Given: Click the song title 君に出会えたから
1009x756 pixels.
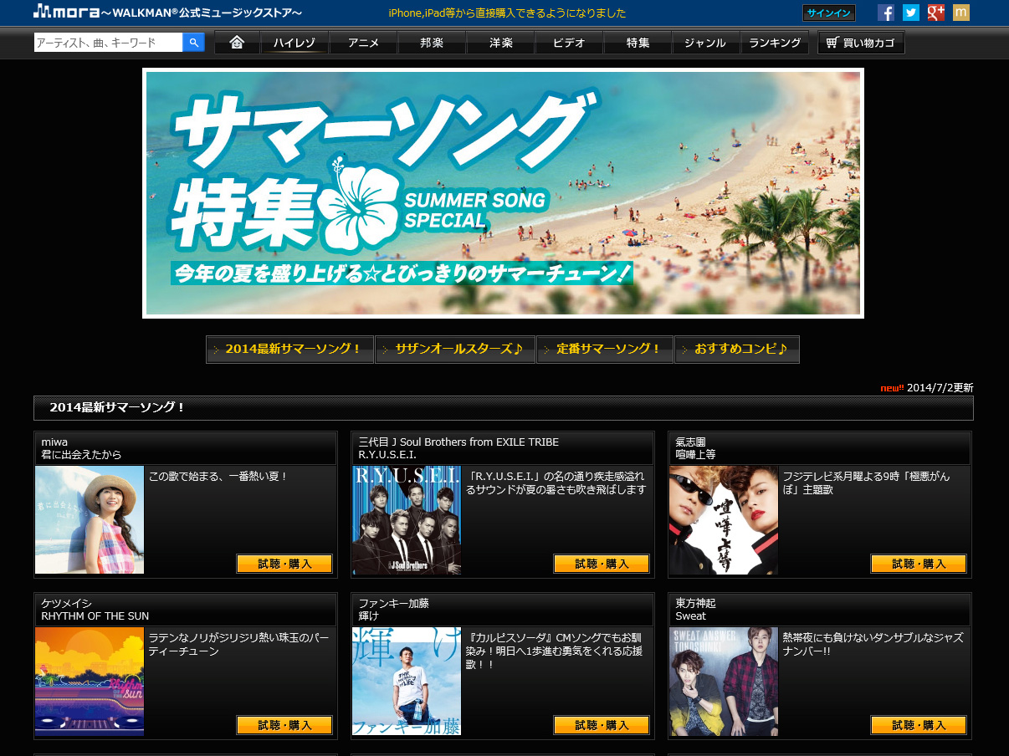Looking at the screenshot, I should (81, 455).
